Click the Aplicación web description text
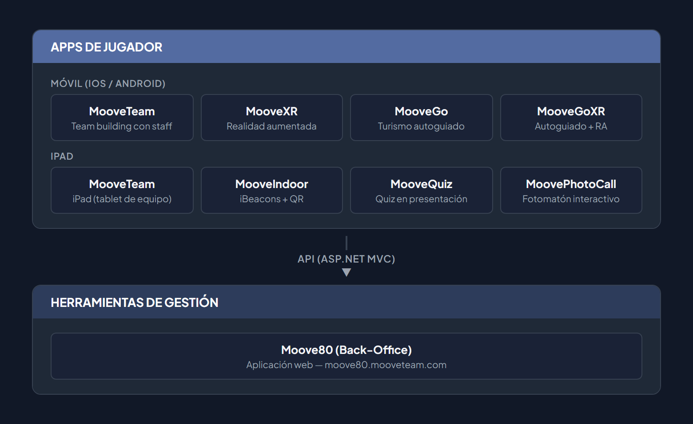The height and width of the screenshot is (424, 693). click(280, 365)
